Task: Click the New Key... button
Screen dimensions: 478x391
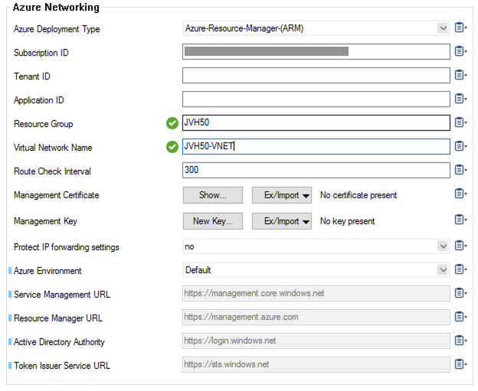Action: tap(213, 221)
